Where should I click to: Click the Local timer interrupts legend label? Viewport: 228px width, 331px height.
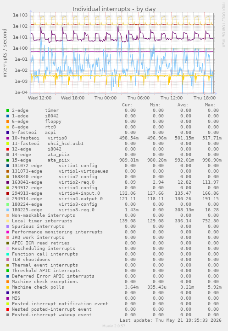(x=42, y=221)
